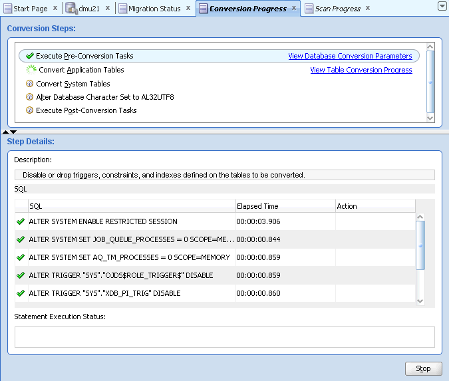449x381 pixels.
Task: Click checkmark for XDB_PI_TRIG row
Action: (21, 293)
